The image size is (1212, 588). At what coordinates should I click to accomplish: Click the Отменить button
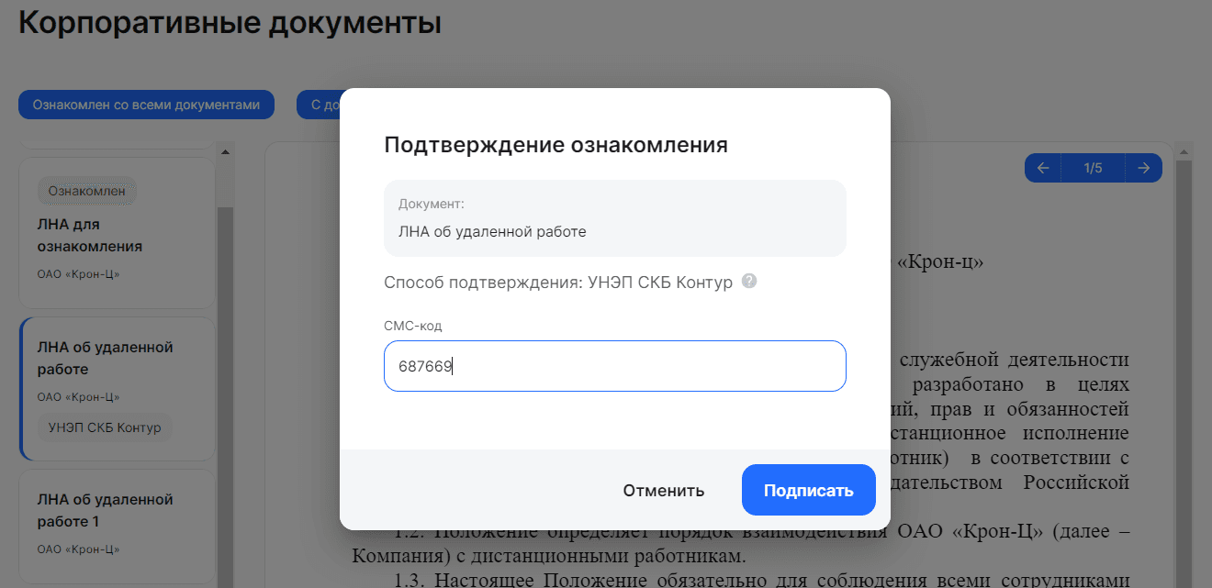[x=664, y=490]
